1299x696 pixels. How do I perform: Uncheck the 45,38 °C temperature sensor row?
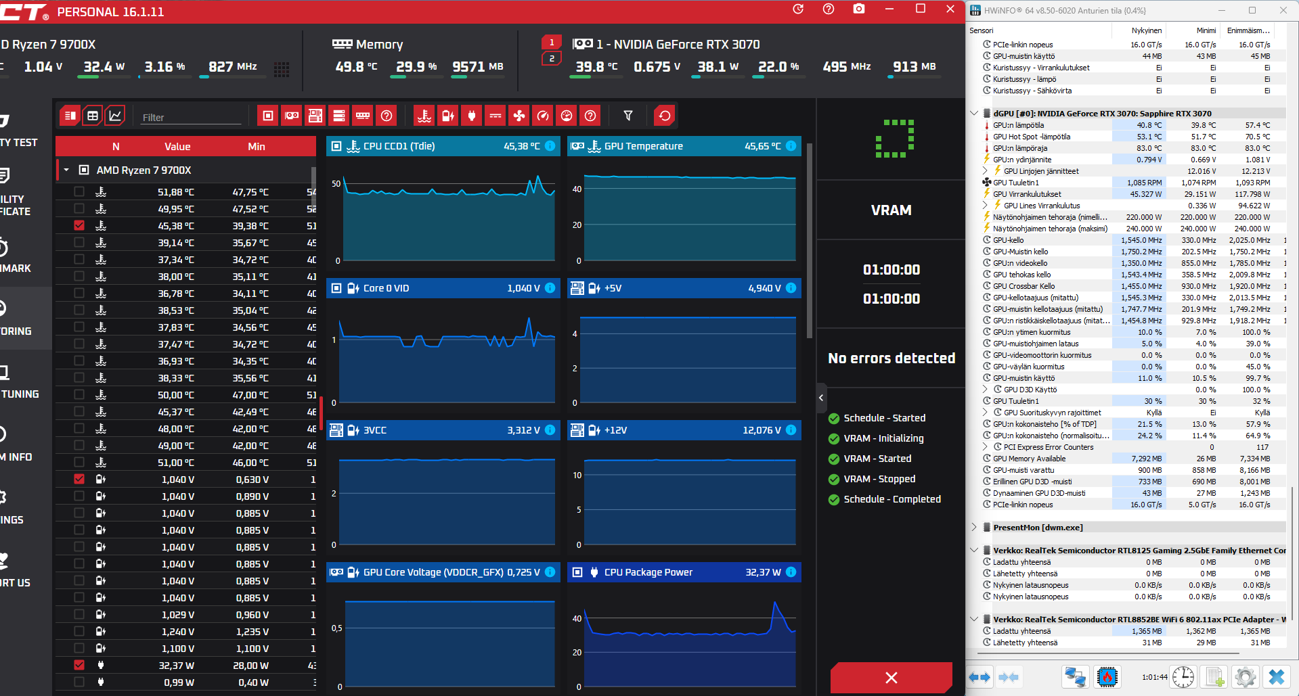(x=79, y=226)
